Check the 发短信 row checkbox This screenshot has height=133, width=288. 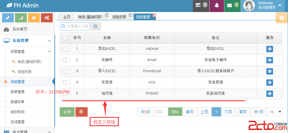(x=65, y=83)
